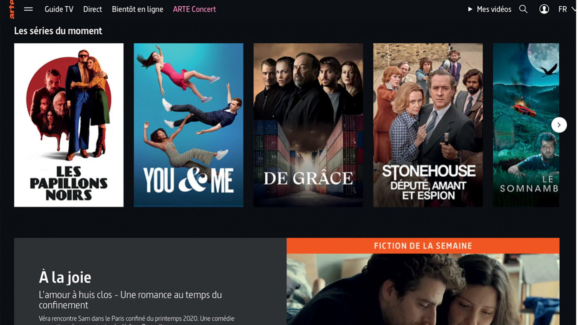Open the À la joie title
This screenshot has height=325, width=578.
coord(65,277)
